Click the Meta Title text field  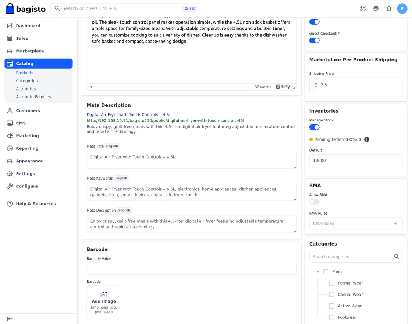192,160
